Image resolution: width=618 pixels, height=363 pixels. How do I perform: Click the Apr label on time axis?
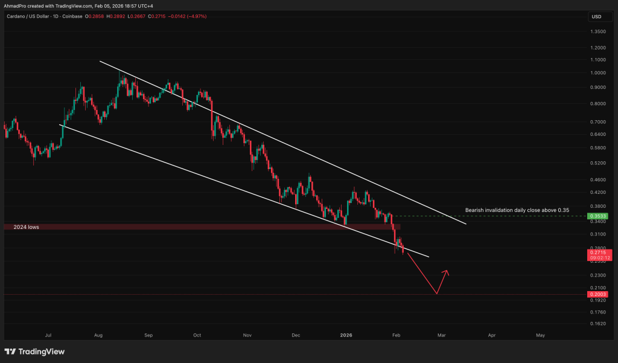pos(492,335)
